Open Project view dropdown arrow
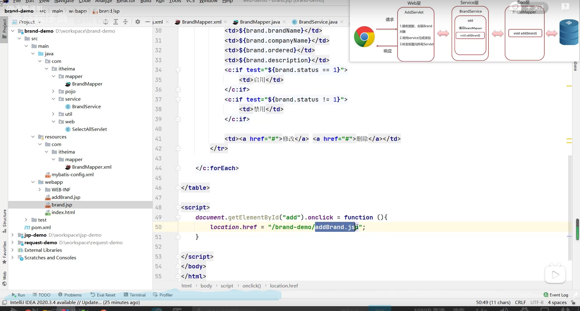Image resolution: width=580 pixels, height=311 pixels. [x=40, y=22]
